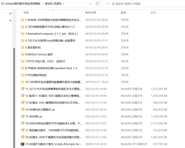Screen dimensions: 185x148
Task: Click the date '2019/12/17 16:30'
Action: 97,82
